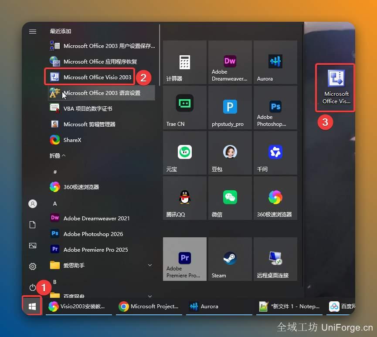Click the user account avatar icon

click(32, 204)
